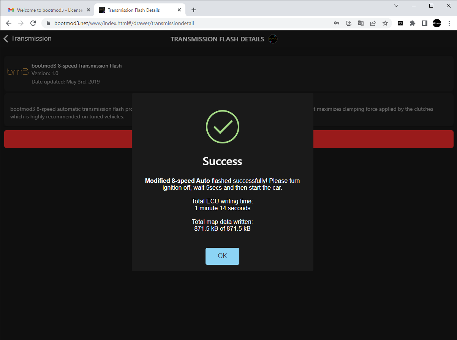
Task: Click the '1 minute 14 seconds' writing time
Action: [x=222, y=208]
